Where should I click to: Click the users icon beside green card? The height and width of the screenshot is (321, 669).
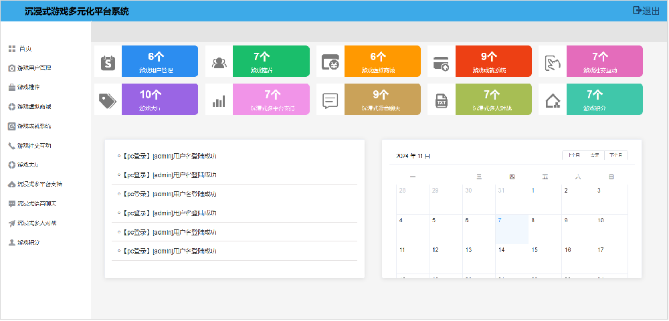click(x=219, y=63)
